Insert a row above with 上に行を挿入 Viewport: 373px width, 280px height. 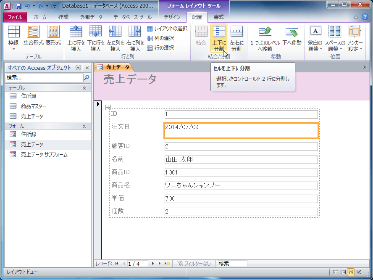click(x=76, y=38)
